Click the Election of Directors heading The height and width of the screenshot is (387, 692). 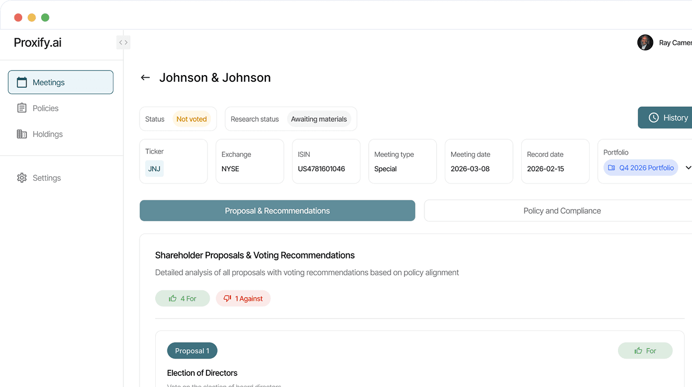202,373
